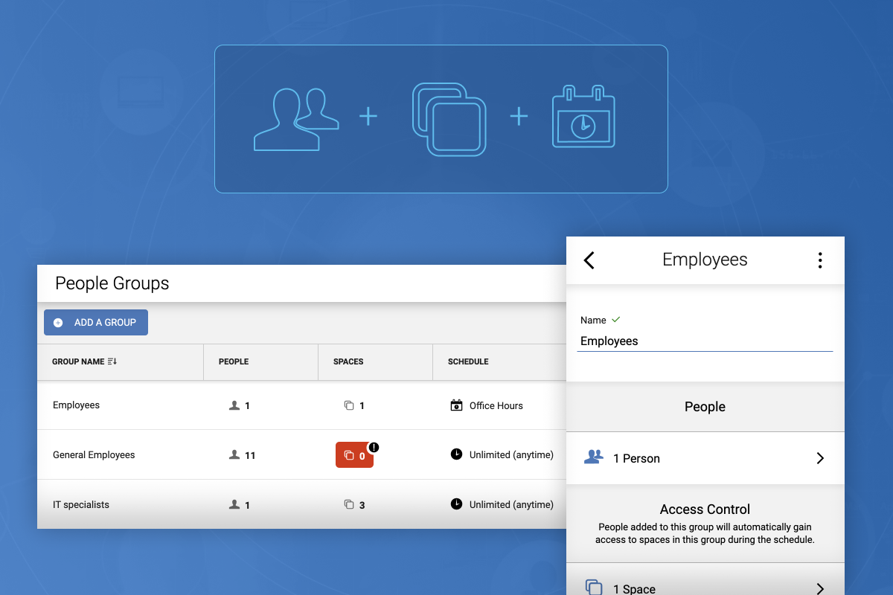The image size is (893, 595).
Task: Click Office Hours calendar icon in Employees row
Action: point(457,405)
